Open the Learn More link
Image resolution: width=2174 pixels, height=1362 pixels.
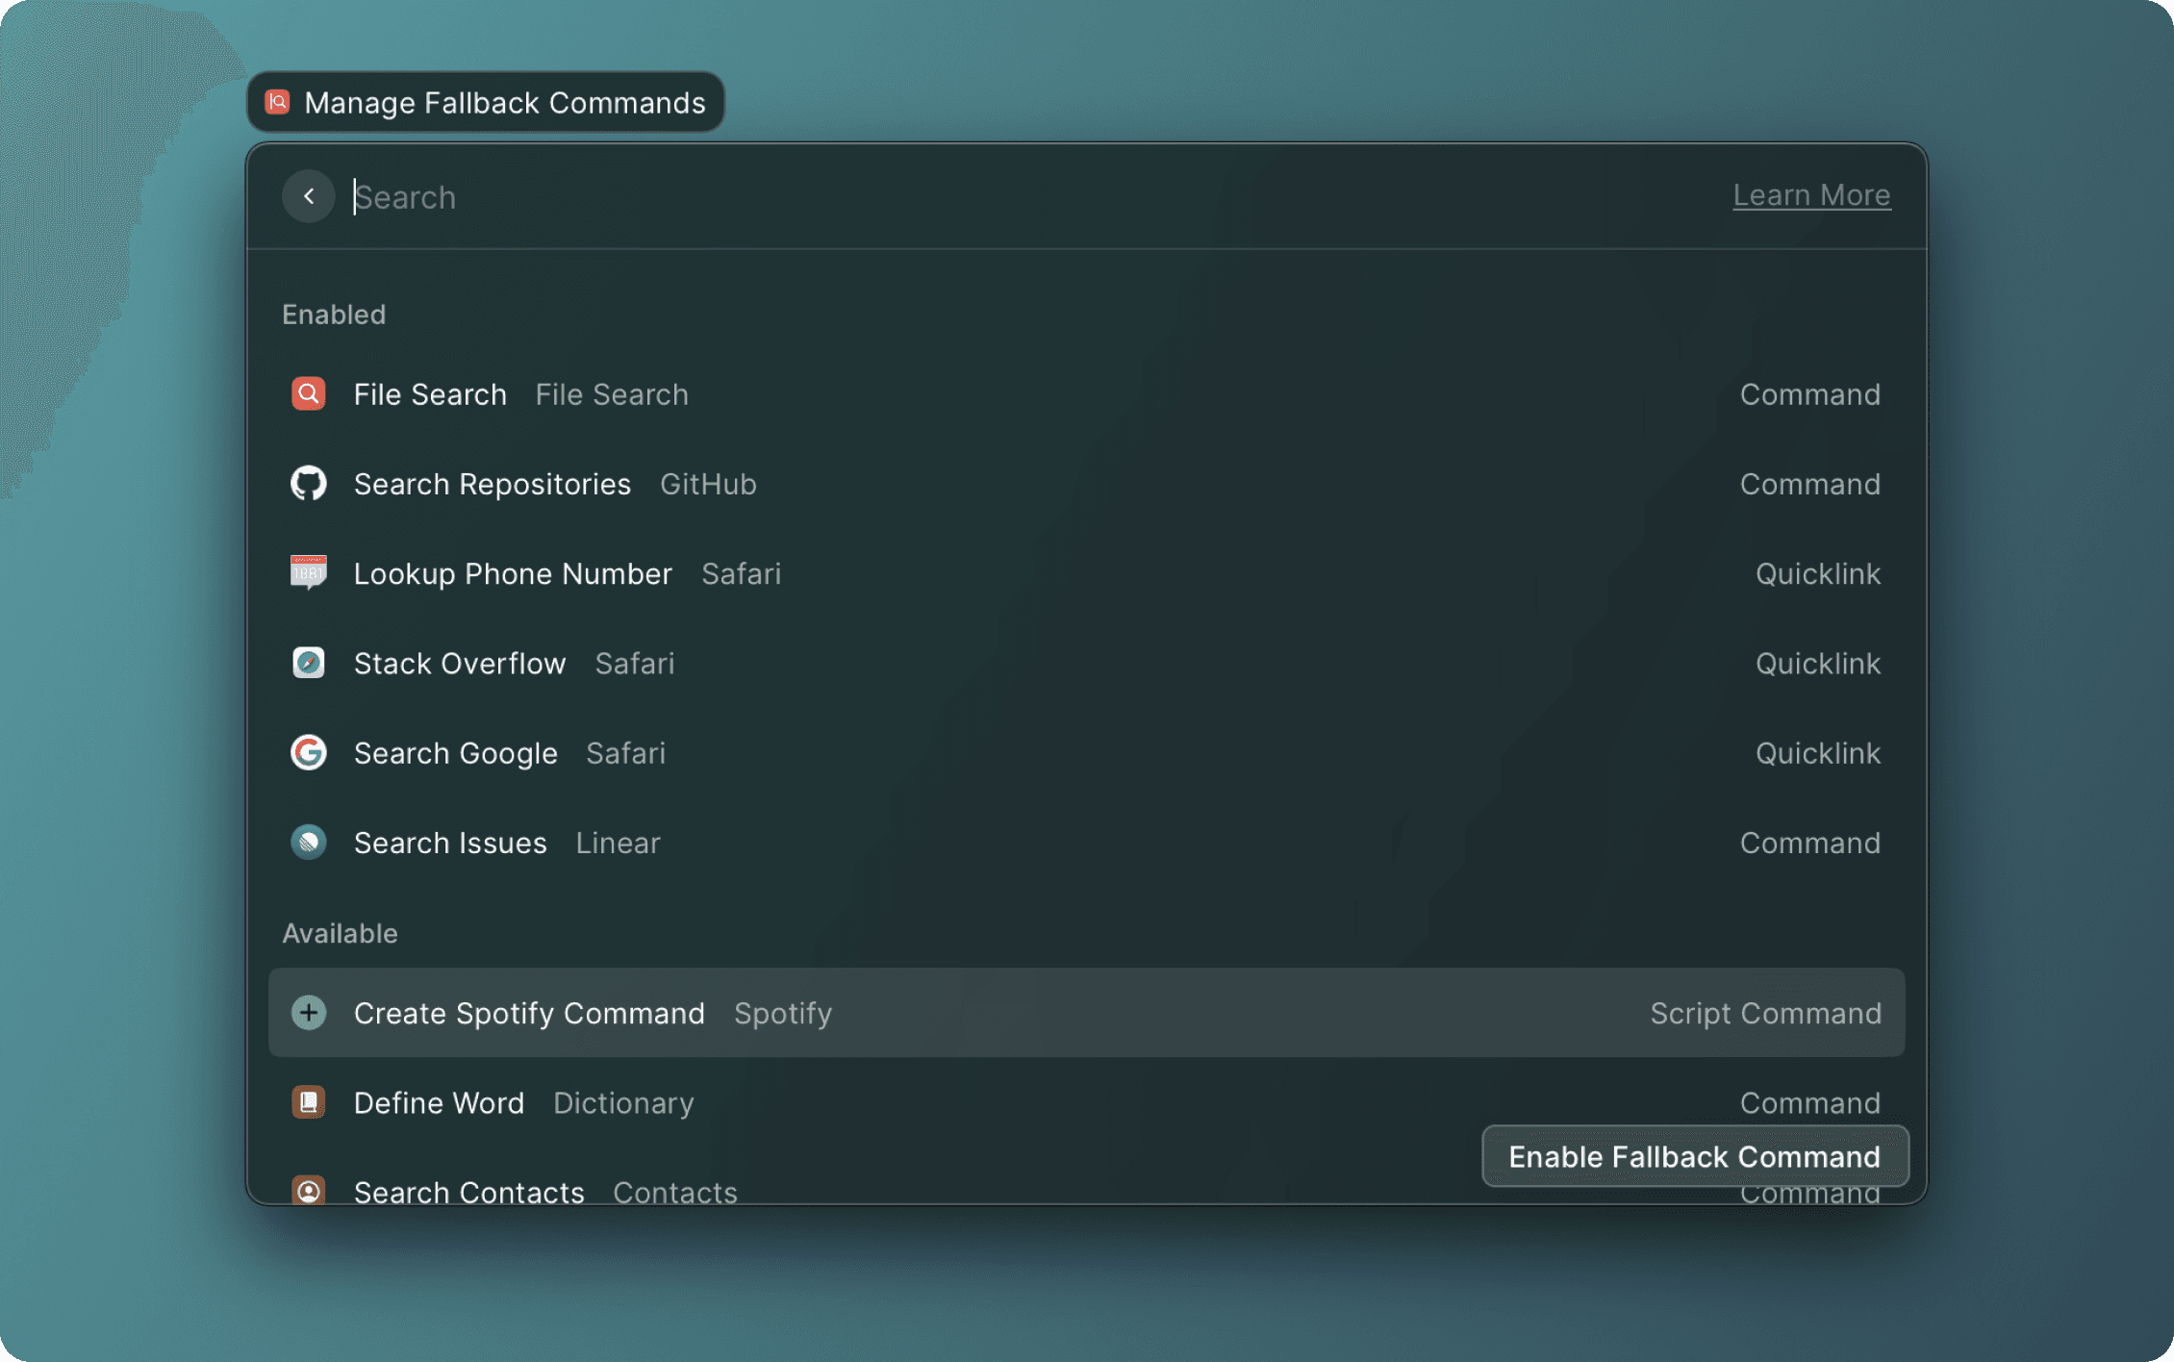pos(1811,194)
